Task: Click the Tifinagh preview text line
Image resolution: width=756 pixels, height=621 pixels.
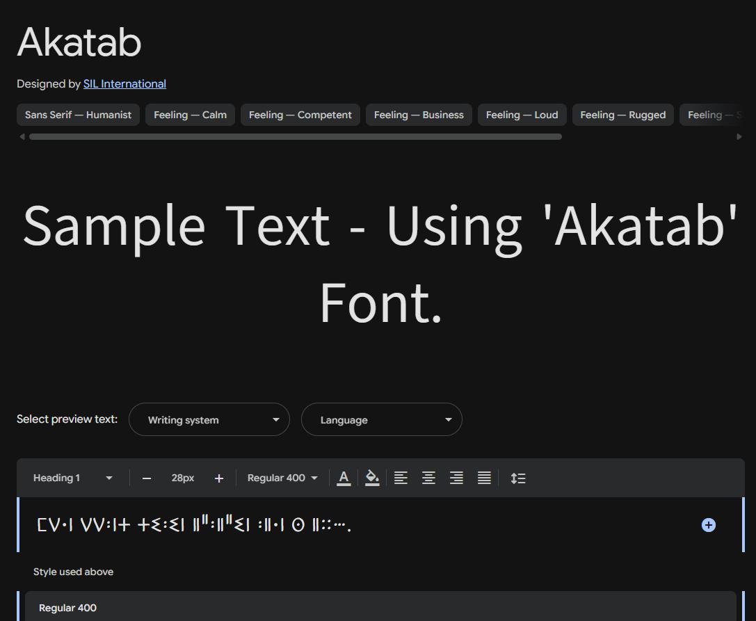Action: [194, 524]
